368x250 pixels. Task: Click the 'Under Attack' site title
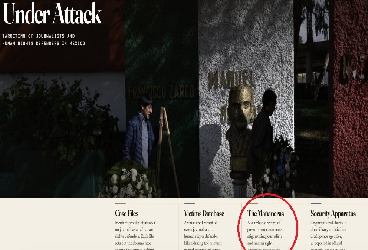[52, 13]
